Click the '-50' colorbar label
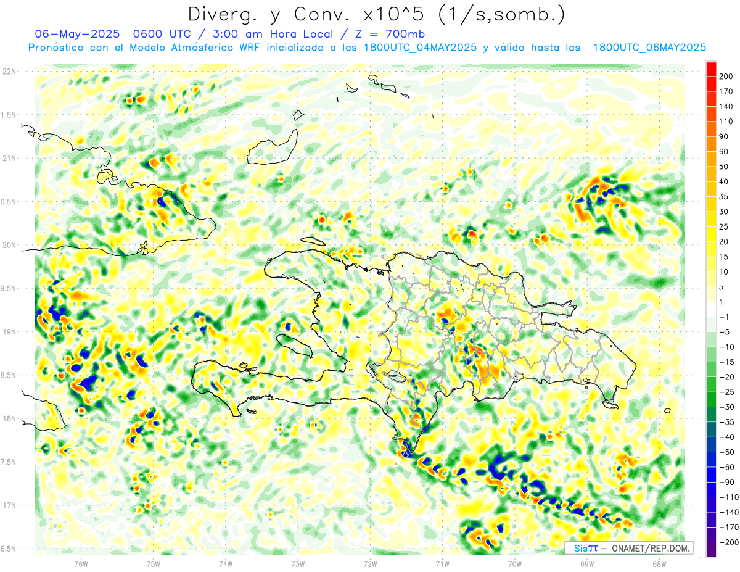Viewport: 740px width, 572px height. (726, 452)
